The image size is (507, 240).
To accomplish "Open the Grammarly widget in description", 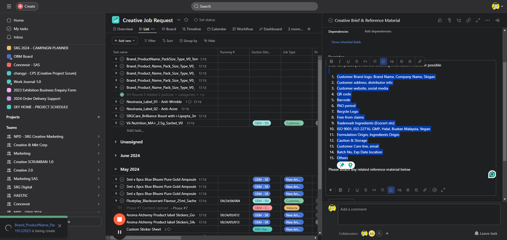I will (x=492, y=174).
